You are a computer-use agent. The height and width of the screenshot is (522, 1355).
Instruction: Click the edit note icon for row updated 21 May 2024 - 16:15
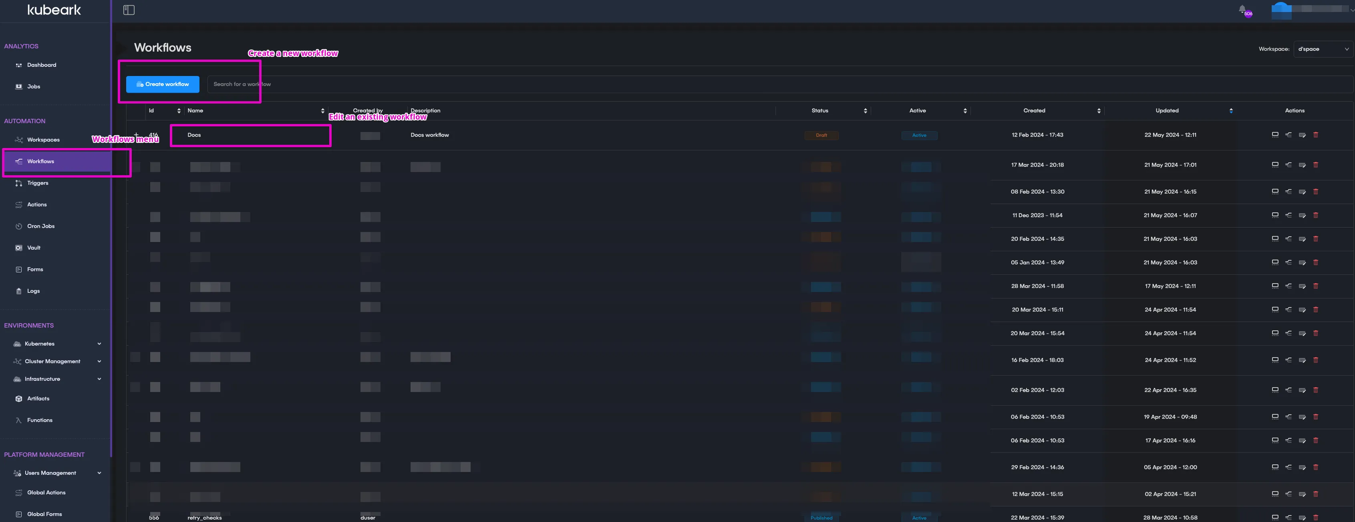(x=1302, y=192)
